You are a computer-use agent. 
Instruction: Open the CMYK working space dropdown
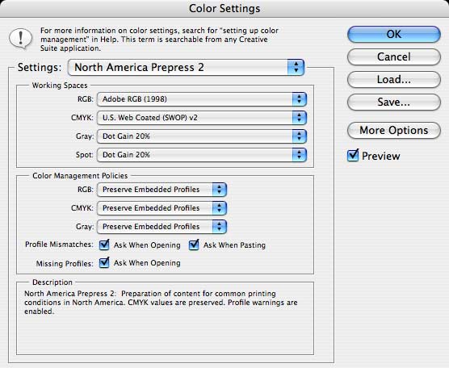pos(202,118)
